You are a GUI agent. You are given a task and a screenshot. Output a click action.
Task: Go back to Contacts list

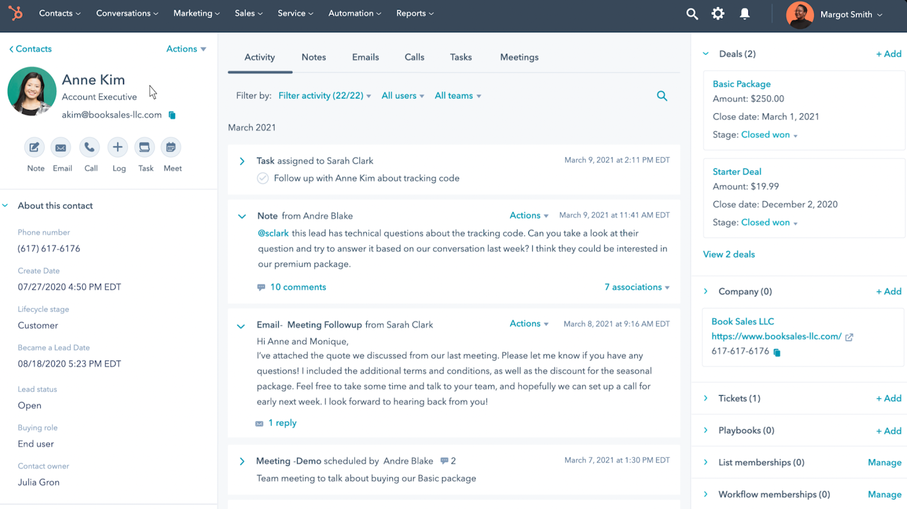30,49
